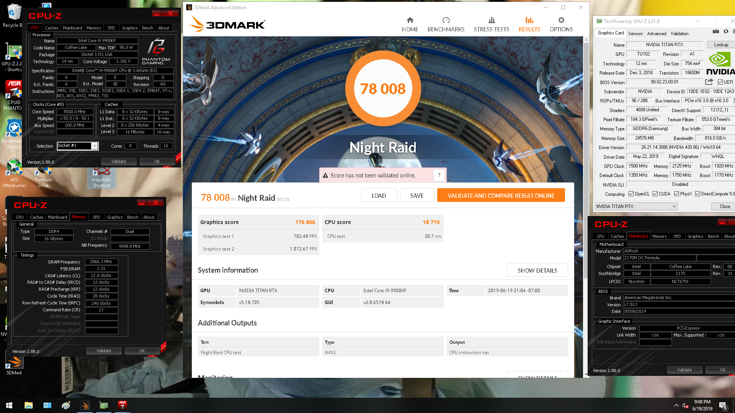The image size is (735, 413).
Task: Click Lookup in GPU-Z
Action: [721, 45]
